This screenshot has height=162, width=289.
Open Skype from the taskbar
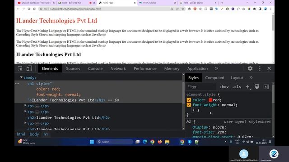190,142
